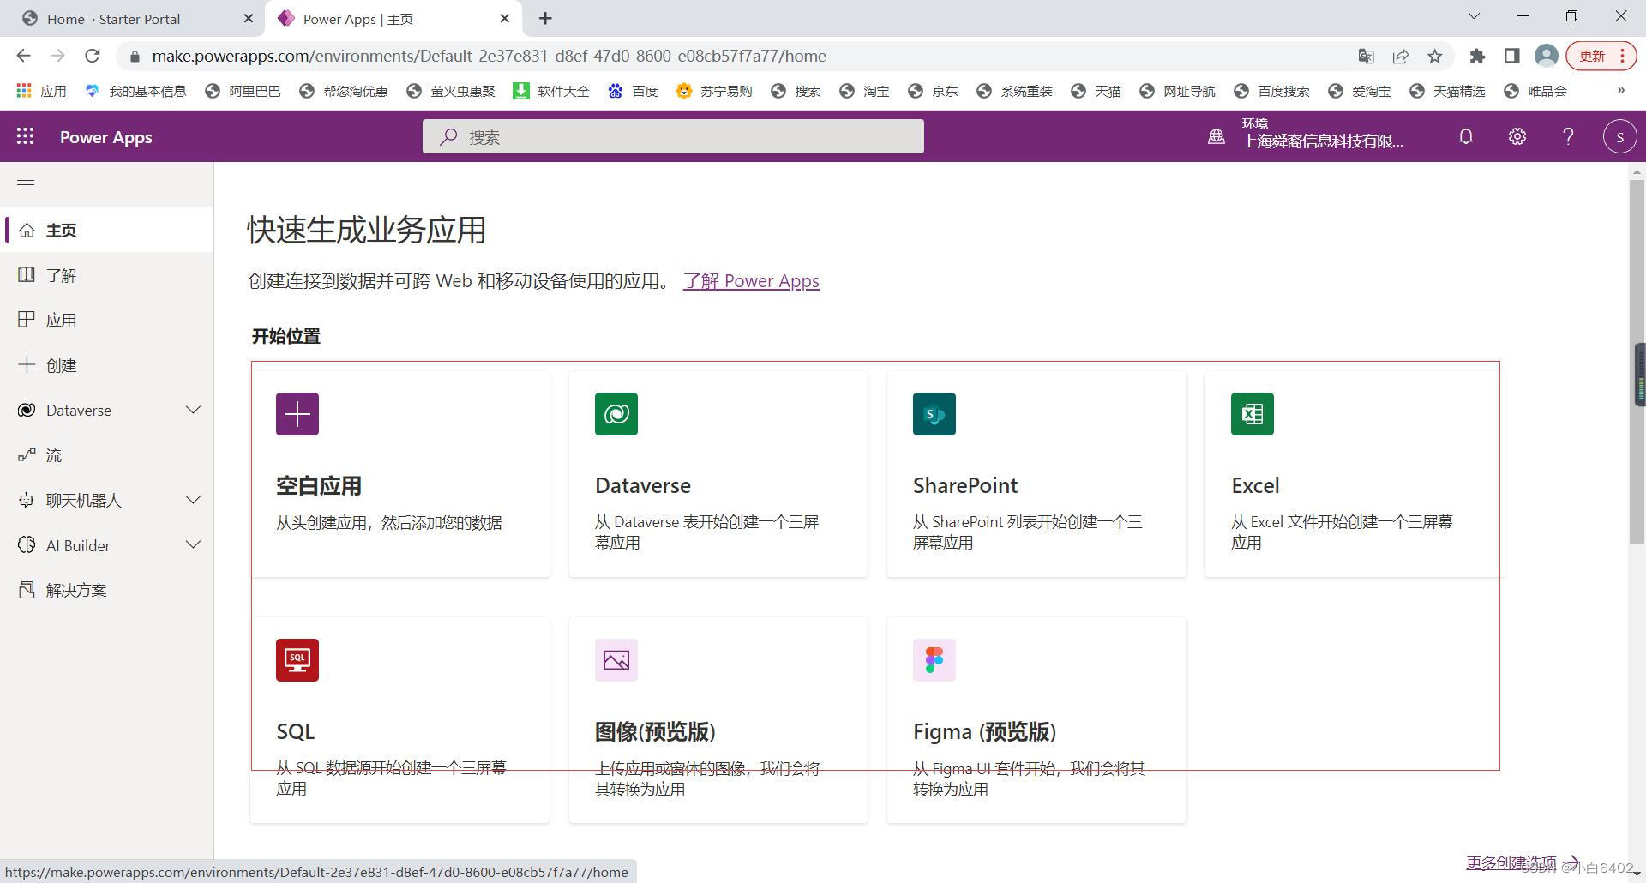This screenshot has width=1646, height=883.
Task: Open the 空白应用 card title
Action: (x=319, y=485)
